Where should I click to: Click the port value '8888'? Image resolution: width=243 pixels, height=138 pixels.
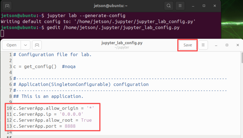[70, 126]
